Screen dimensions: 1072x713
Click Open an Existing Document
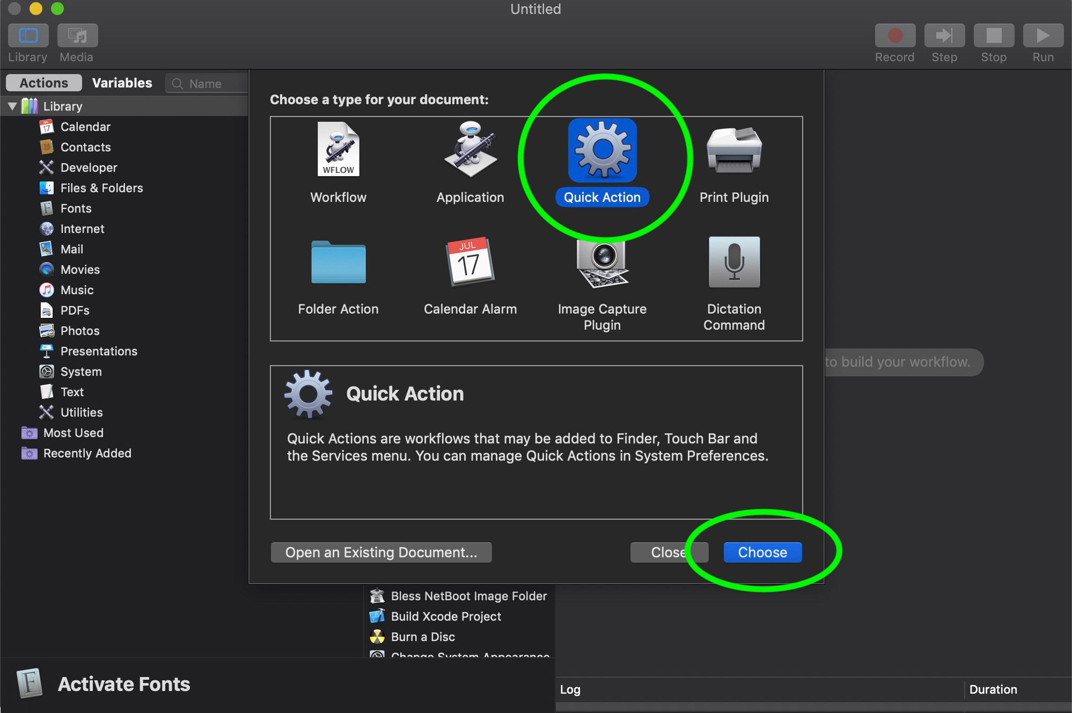381,552
